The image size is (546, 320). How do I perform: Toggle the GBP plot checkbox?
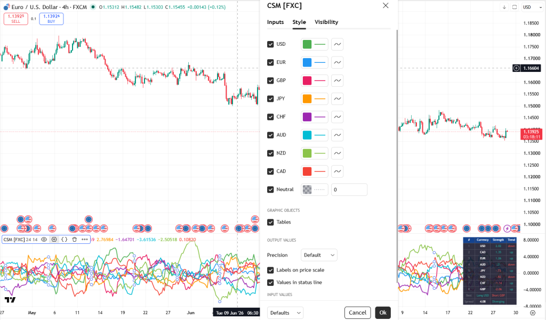pos(270,81)
